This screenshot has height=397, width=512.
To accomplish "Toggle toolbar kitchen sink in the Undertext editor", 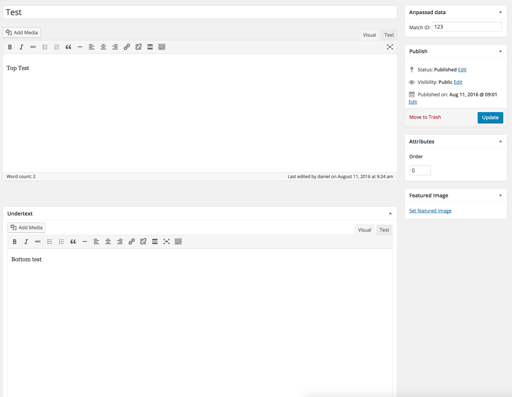I will pos(178,242).
